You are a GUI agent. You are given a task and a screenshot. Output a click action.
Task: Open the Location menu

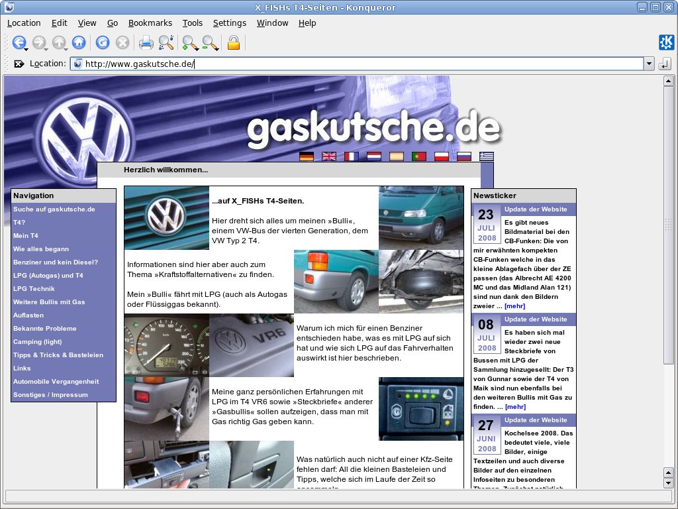point(24,23)
